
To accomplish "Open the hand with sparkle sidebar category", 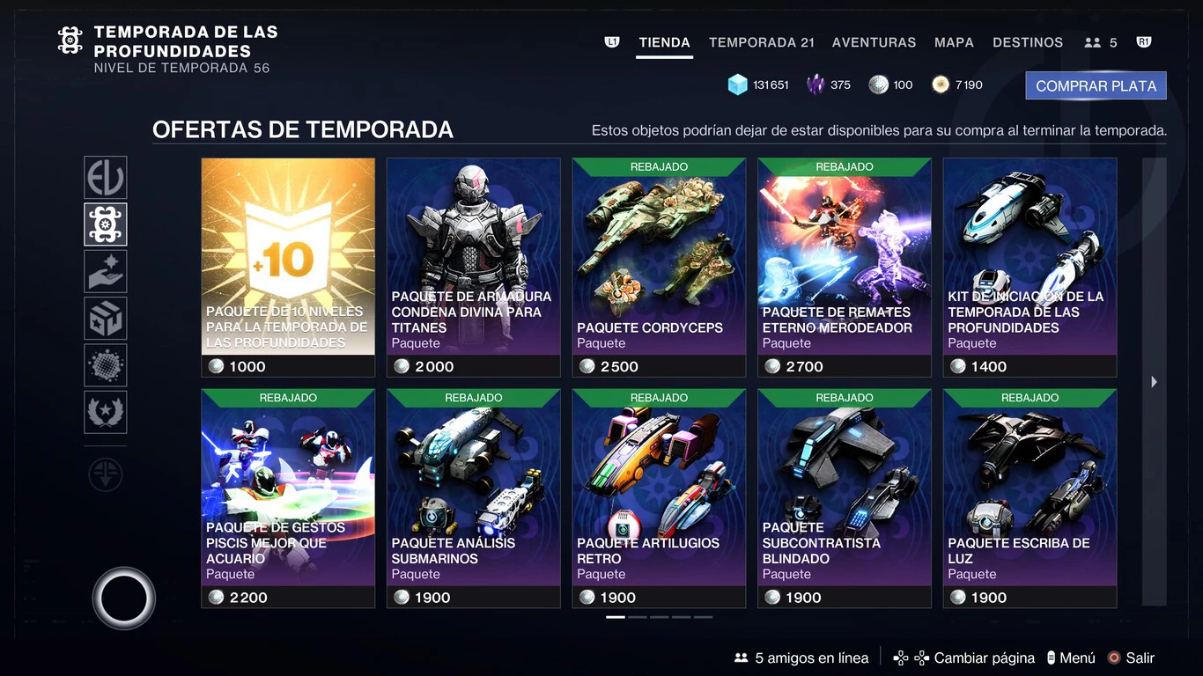I will [106, 271].
